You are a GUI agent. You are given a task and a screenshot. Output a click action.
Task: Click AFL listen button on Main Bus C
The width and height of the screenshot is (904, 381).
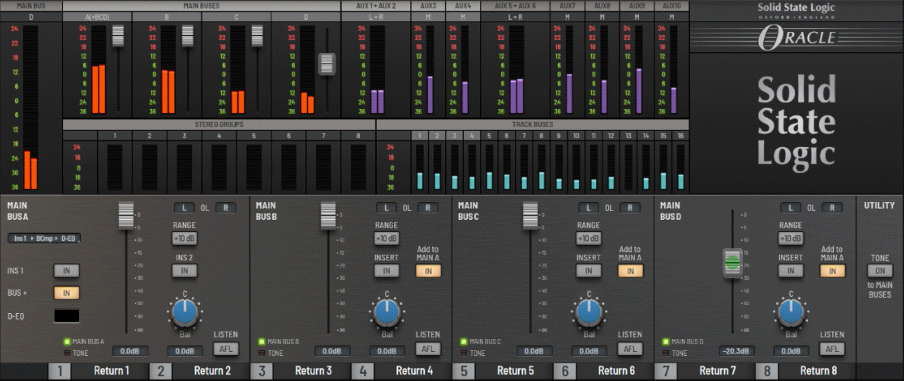630,349
